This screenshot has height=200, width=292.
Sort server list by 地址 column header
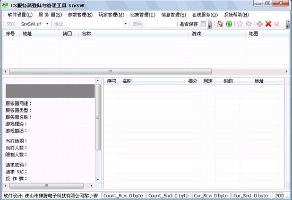click(x=39, y=33)
